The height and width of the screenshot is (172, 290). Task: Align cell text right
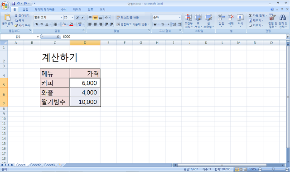(100, 24)
